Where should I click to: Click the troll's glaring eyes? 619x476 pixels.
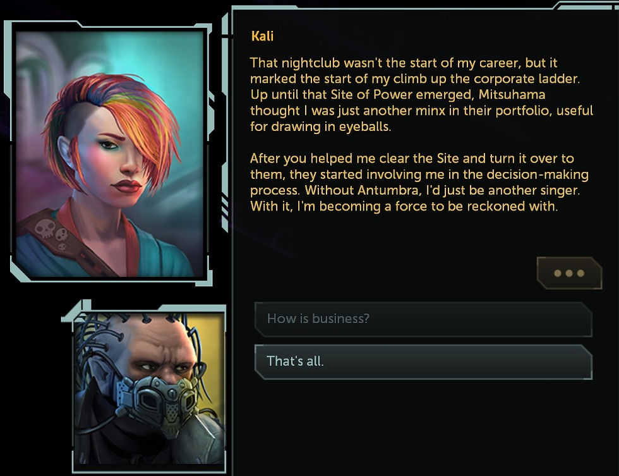[162, 368]
